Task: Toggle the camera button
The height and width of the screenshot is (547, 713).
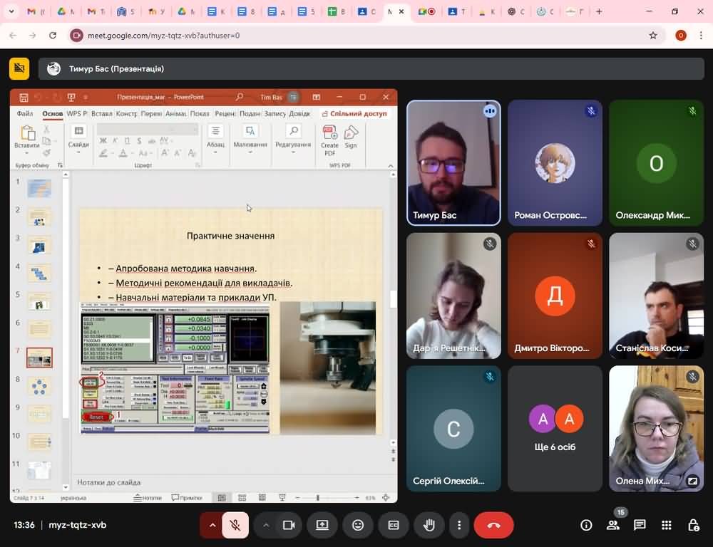Action: coord(289,525)
